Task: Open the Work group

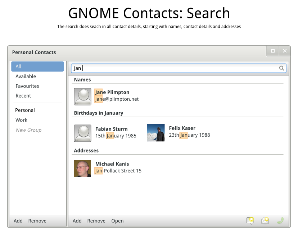Action: point(22,120)
